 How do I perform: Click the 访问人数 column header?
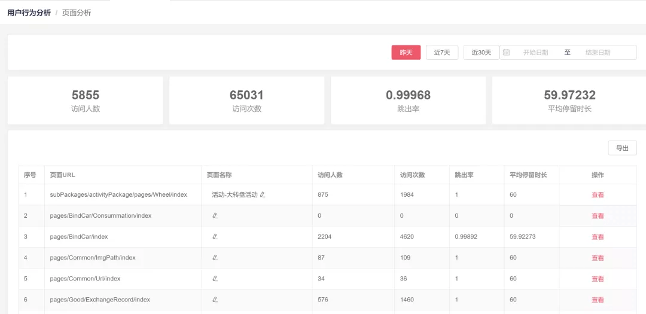click(330, 175)
